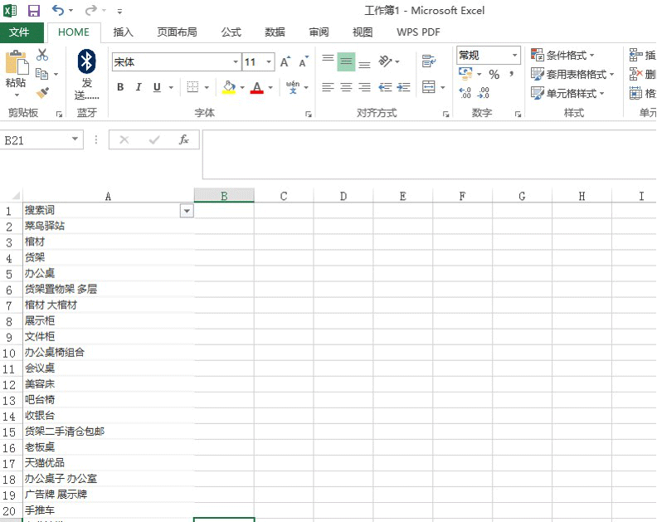Apply percent style to cell

tap(494, 75)
